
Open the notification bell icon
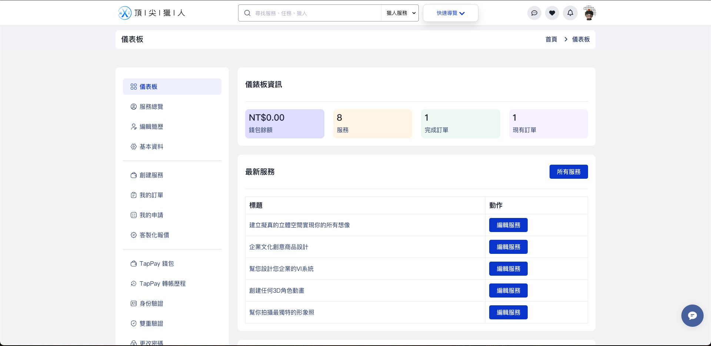point(570,13)
